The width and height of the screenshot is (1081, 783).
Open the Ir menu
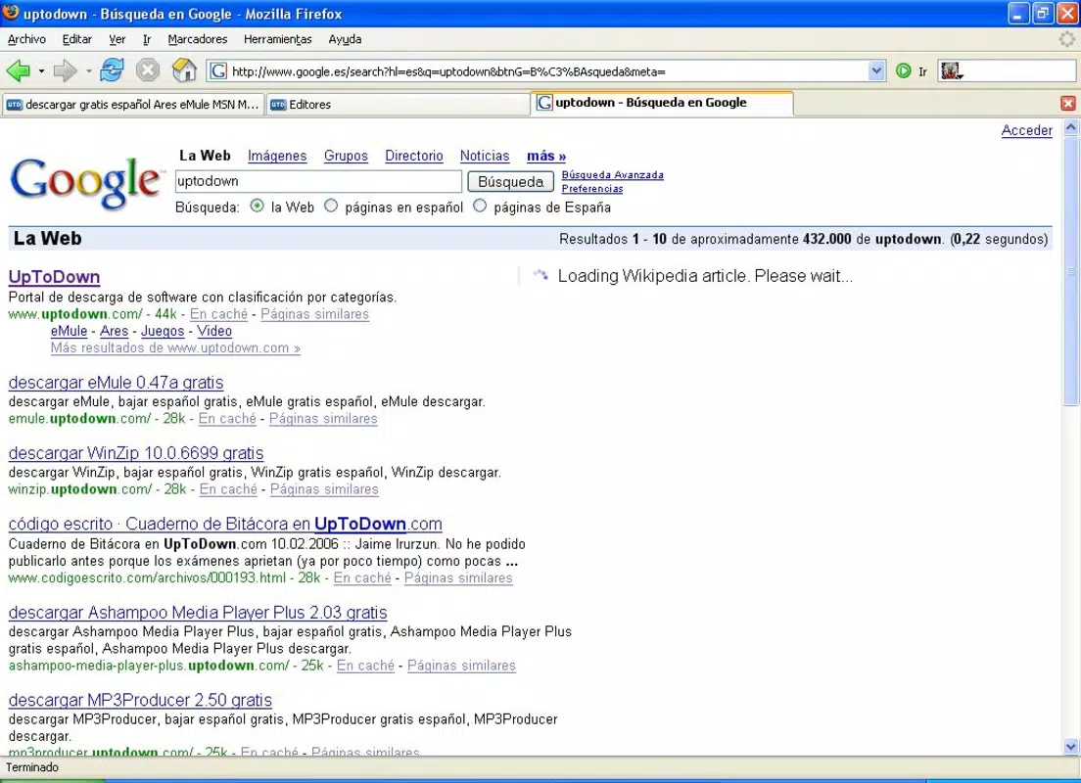[147, 39]
